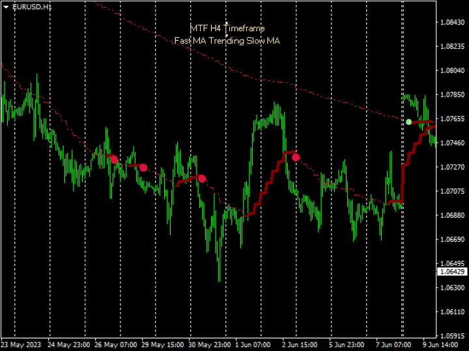
Task: Click the 26 May 07:00 time label
Action: pyautogui.click(x=116, y=345)
